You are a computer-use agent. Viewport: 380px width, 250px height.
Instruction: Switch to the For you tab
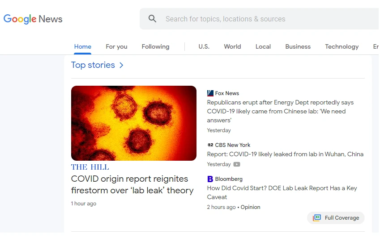point(116,46)
